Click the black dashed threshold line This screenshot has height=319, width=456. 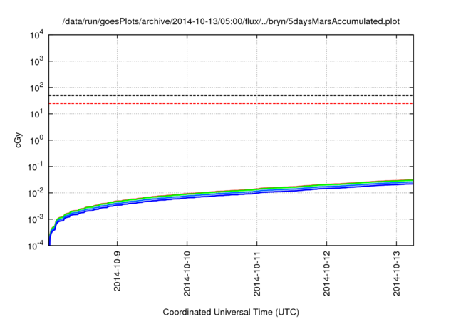tap(231, 95)
